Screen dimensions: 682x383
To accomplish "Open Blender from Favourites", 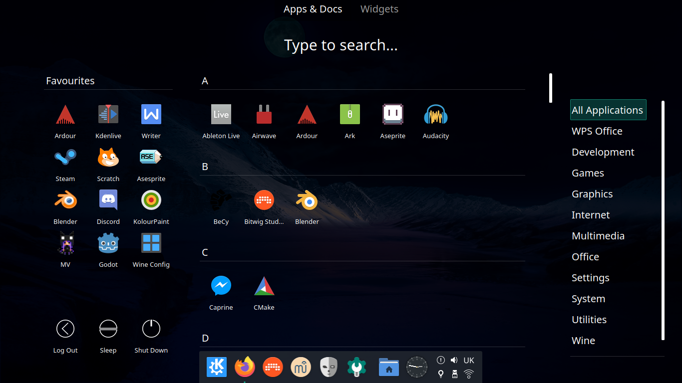I will [65, 207].
